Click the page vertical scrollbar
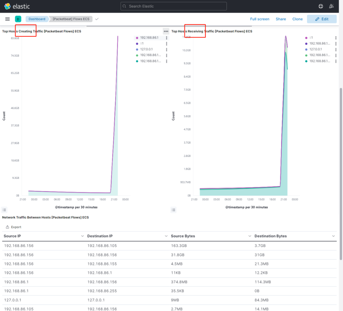Viewport: 343px width, 311px height. (x=340, y=174)
